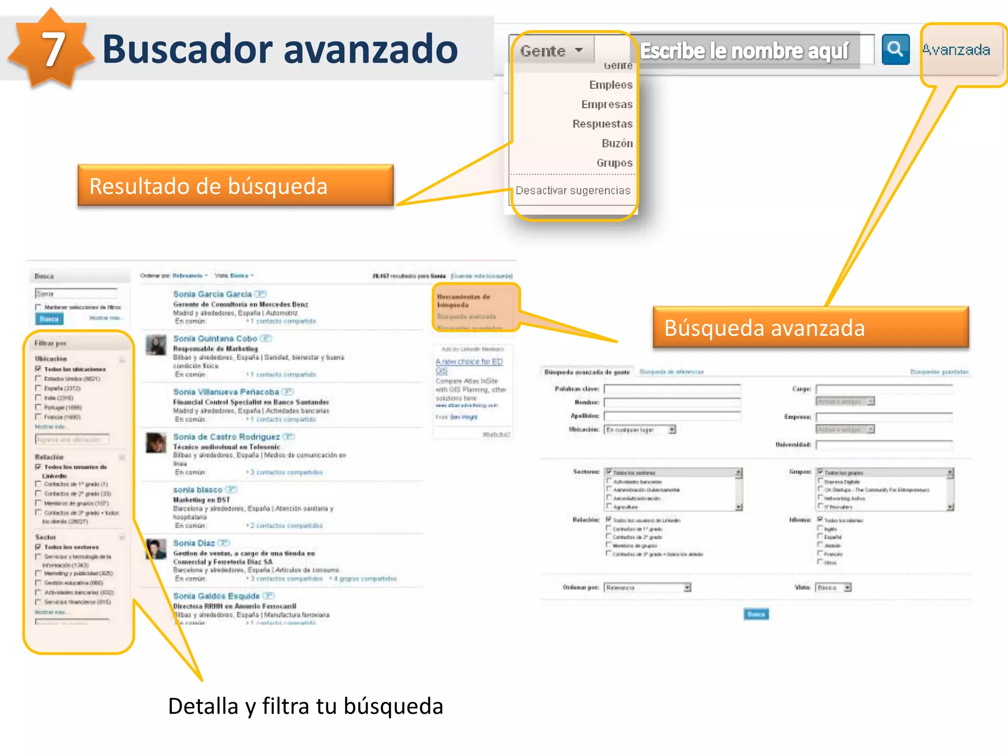1008x756 pixels.
Task: Open Búsquedas guardadas link in advanced search
Action: pos(939,372)
